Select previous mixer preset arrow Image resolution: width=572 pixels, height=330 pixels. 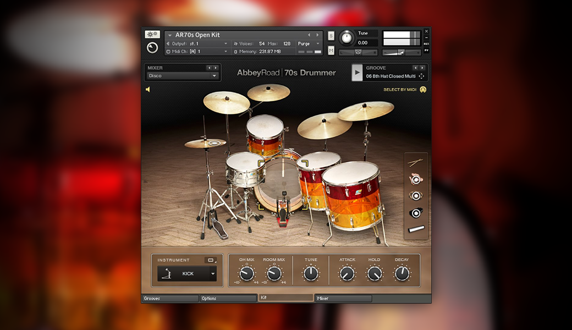209,68
